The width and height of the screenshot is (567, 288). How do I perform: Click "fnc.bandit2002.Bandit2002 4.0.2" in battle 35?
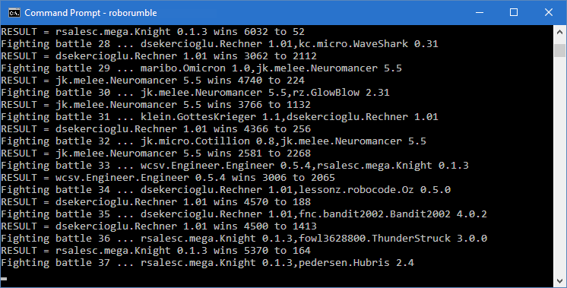(393, 214)
